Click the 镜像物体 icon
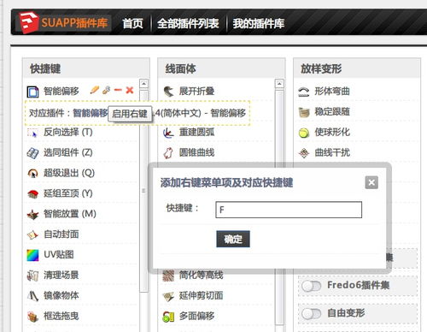427x332 pixels. (x=32, y=296)
